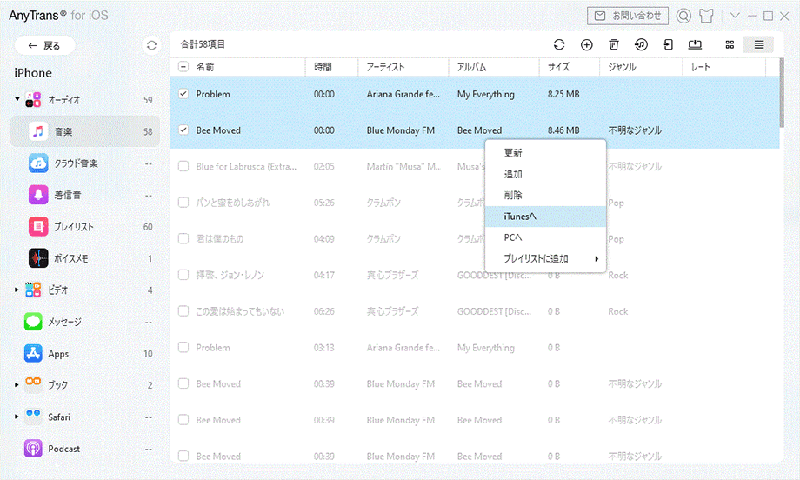This screenshot has width=800, height=480.
Task: Uncheck the Bee Moved 8.46 MB row checkbox
Action: [x=183, y=130]
